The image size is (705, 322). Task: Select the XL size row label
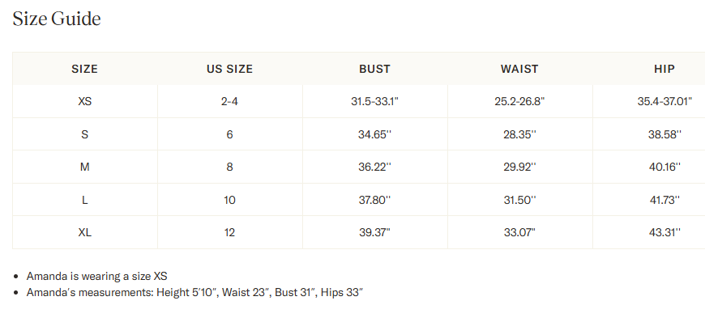(84, 233)
